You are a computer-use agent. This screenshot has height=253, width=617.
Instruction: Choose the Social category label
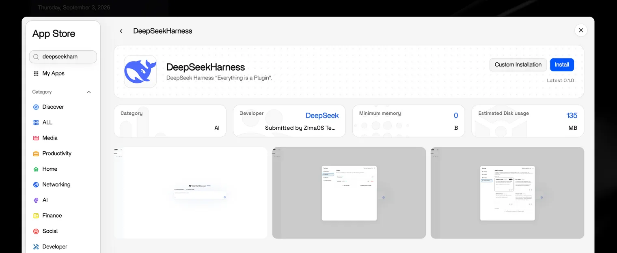tap(50, 231)
